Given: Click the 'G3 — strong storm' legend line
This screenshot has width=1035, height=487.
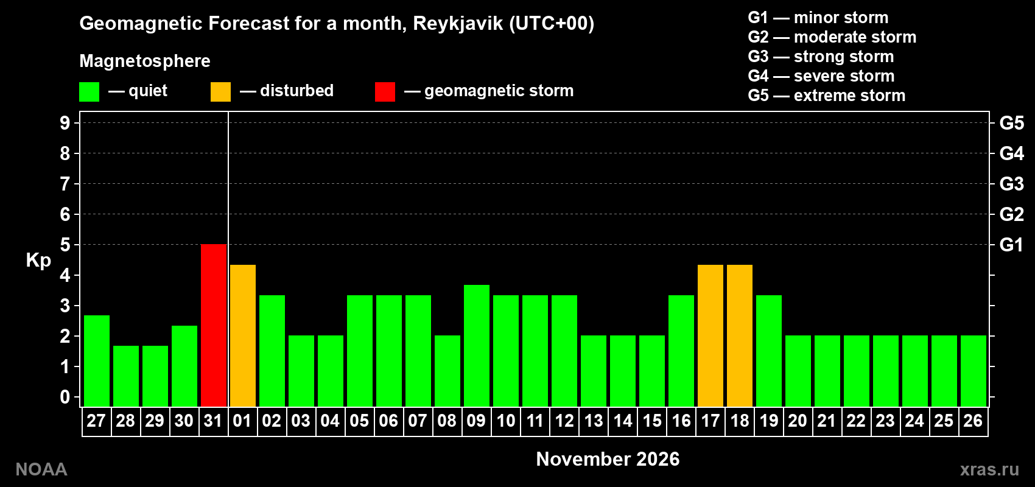Looking at the screenshot, I should tap(821, 57).
